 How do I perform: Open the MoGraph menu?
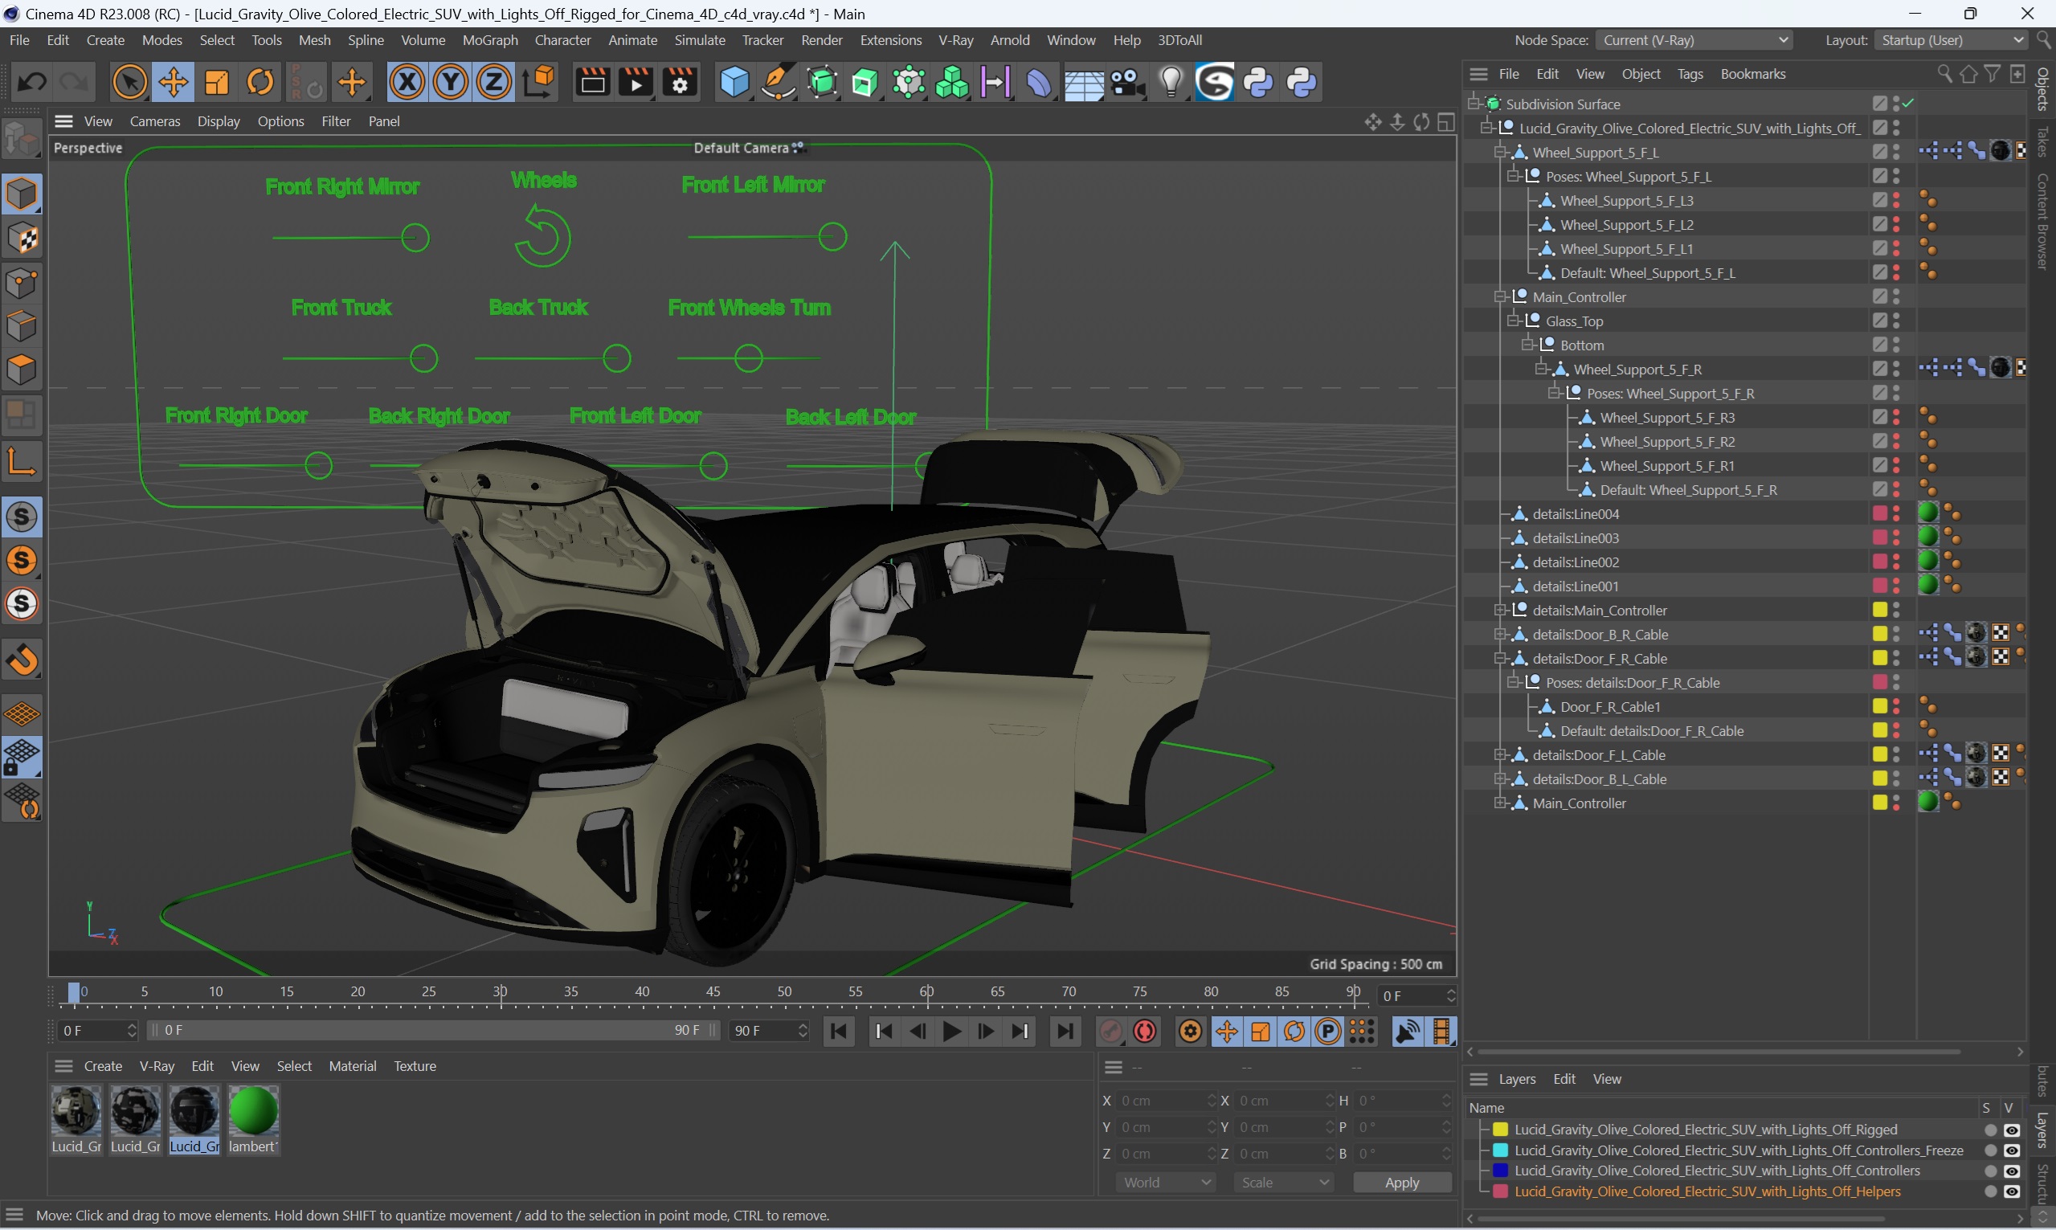(490, 40)
